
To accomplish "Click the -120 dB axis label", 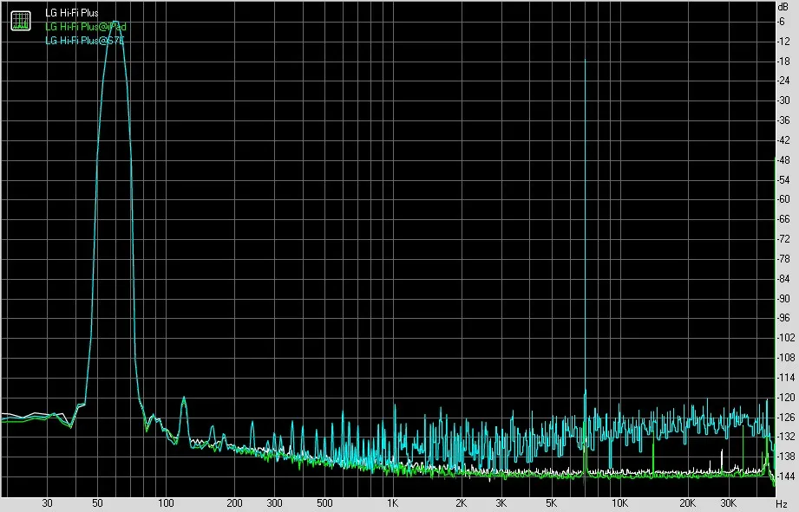I will (x=785, y=397).
